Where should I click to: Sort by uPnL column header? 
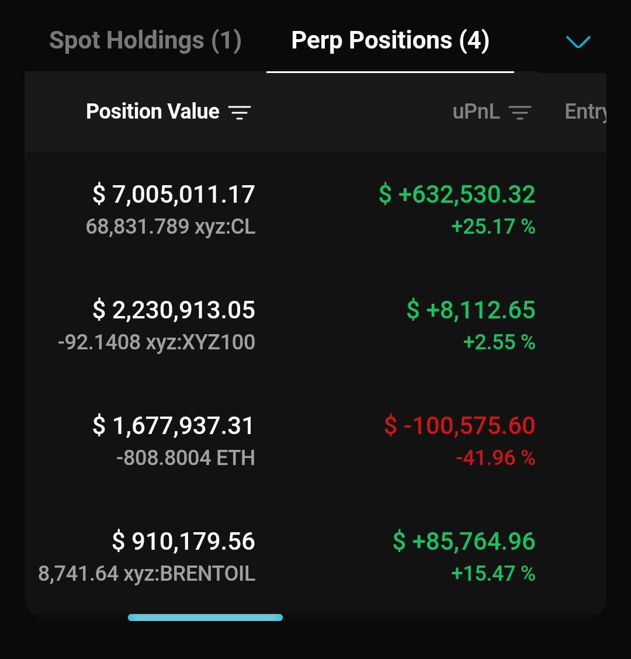pos(476,112)
